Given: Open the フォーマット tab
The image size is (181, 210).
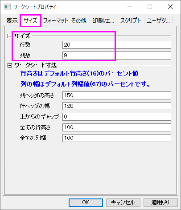Looking at the screenshot, I should [x=56, y=20].
